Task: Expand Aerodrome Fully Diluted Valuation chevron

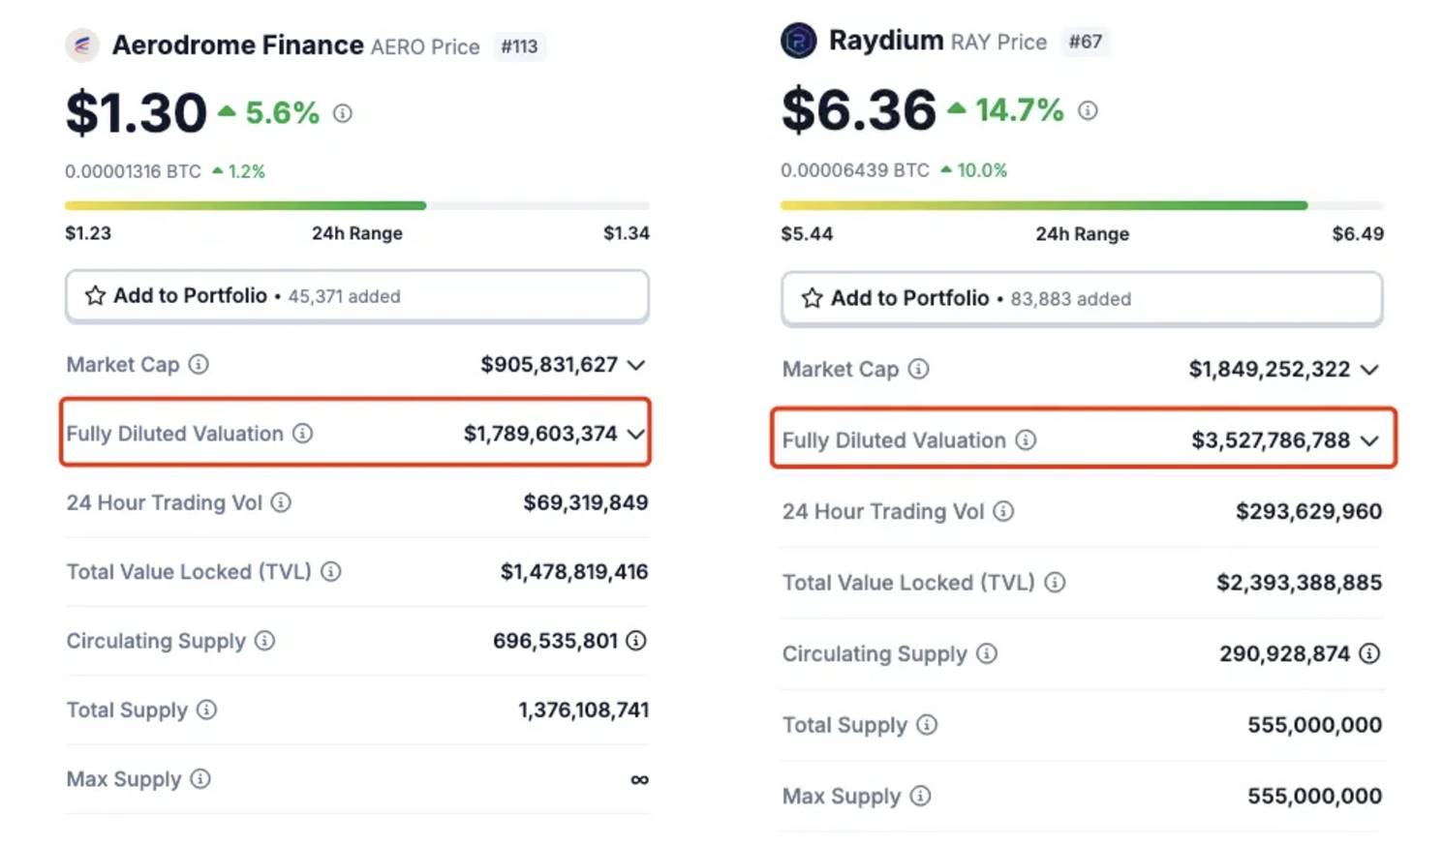Action: (635, 434)
